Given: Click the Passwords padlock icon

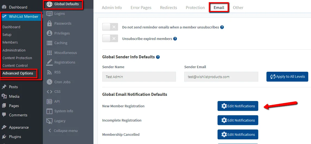Looking at the screenshot, I should coord(49,23).
